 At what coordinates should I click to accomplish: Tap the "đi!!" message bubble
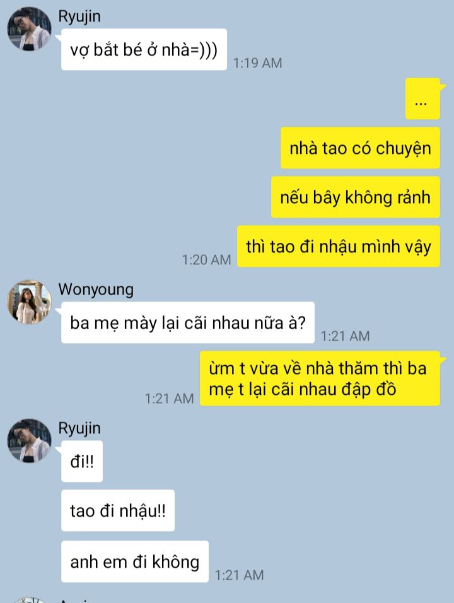click(82, 461)
